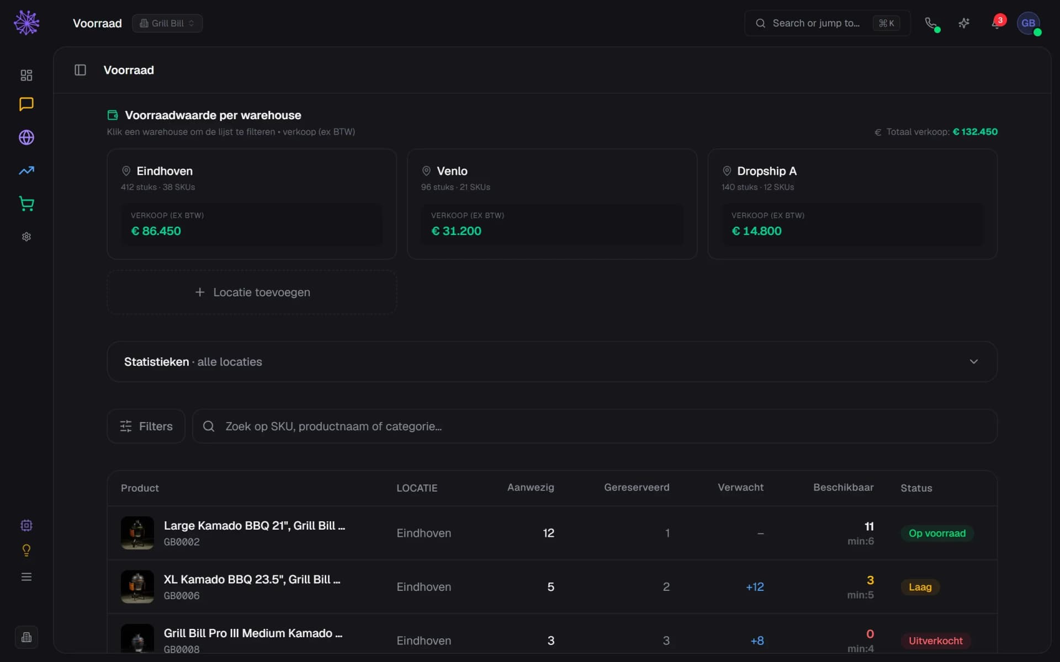Image resolution: width=1060 pixels, height=662 pixels.
Task: Open the Grill Bill organization switcher
Action: tap(167, 23)
